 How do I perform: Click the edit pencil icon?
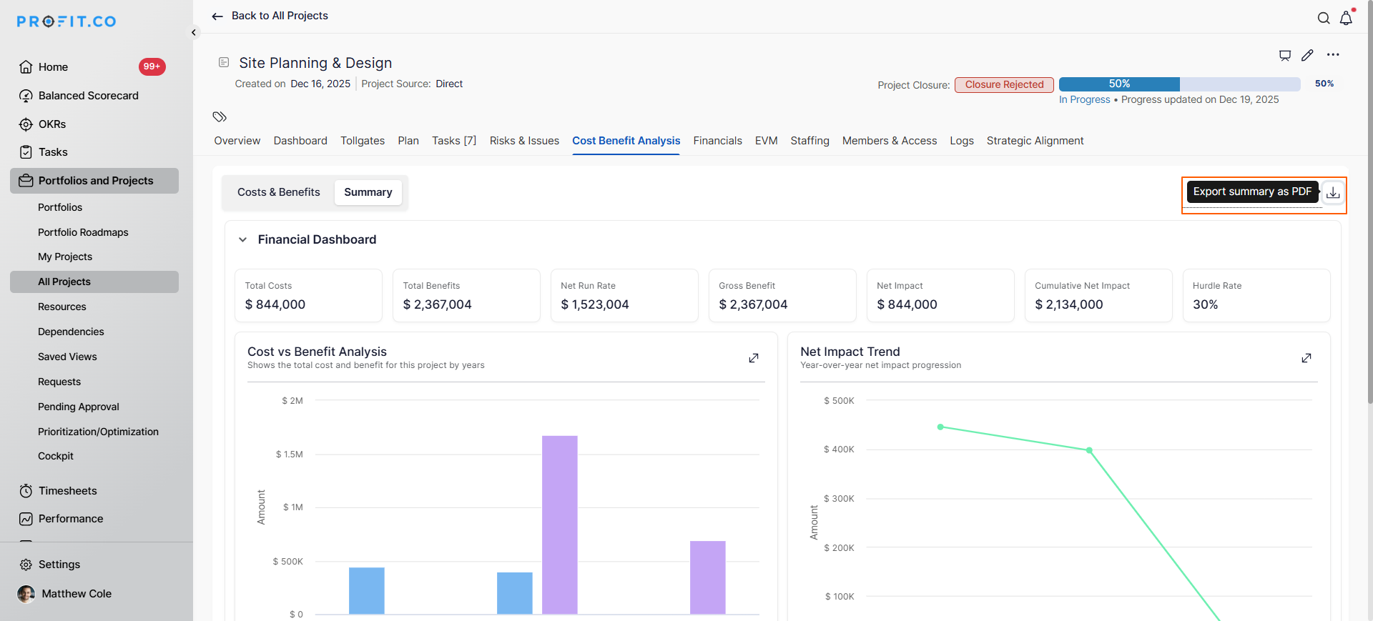tap(1307, 55)
